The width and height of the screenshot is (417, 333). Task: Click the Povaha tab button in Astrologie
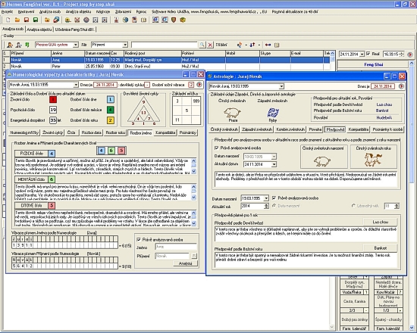pos(315,129)
